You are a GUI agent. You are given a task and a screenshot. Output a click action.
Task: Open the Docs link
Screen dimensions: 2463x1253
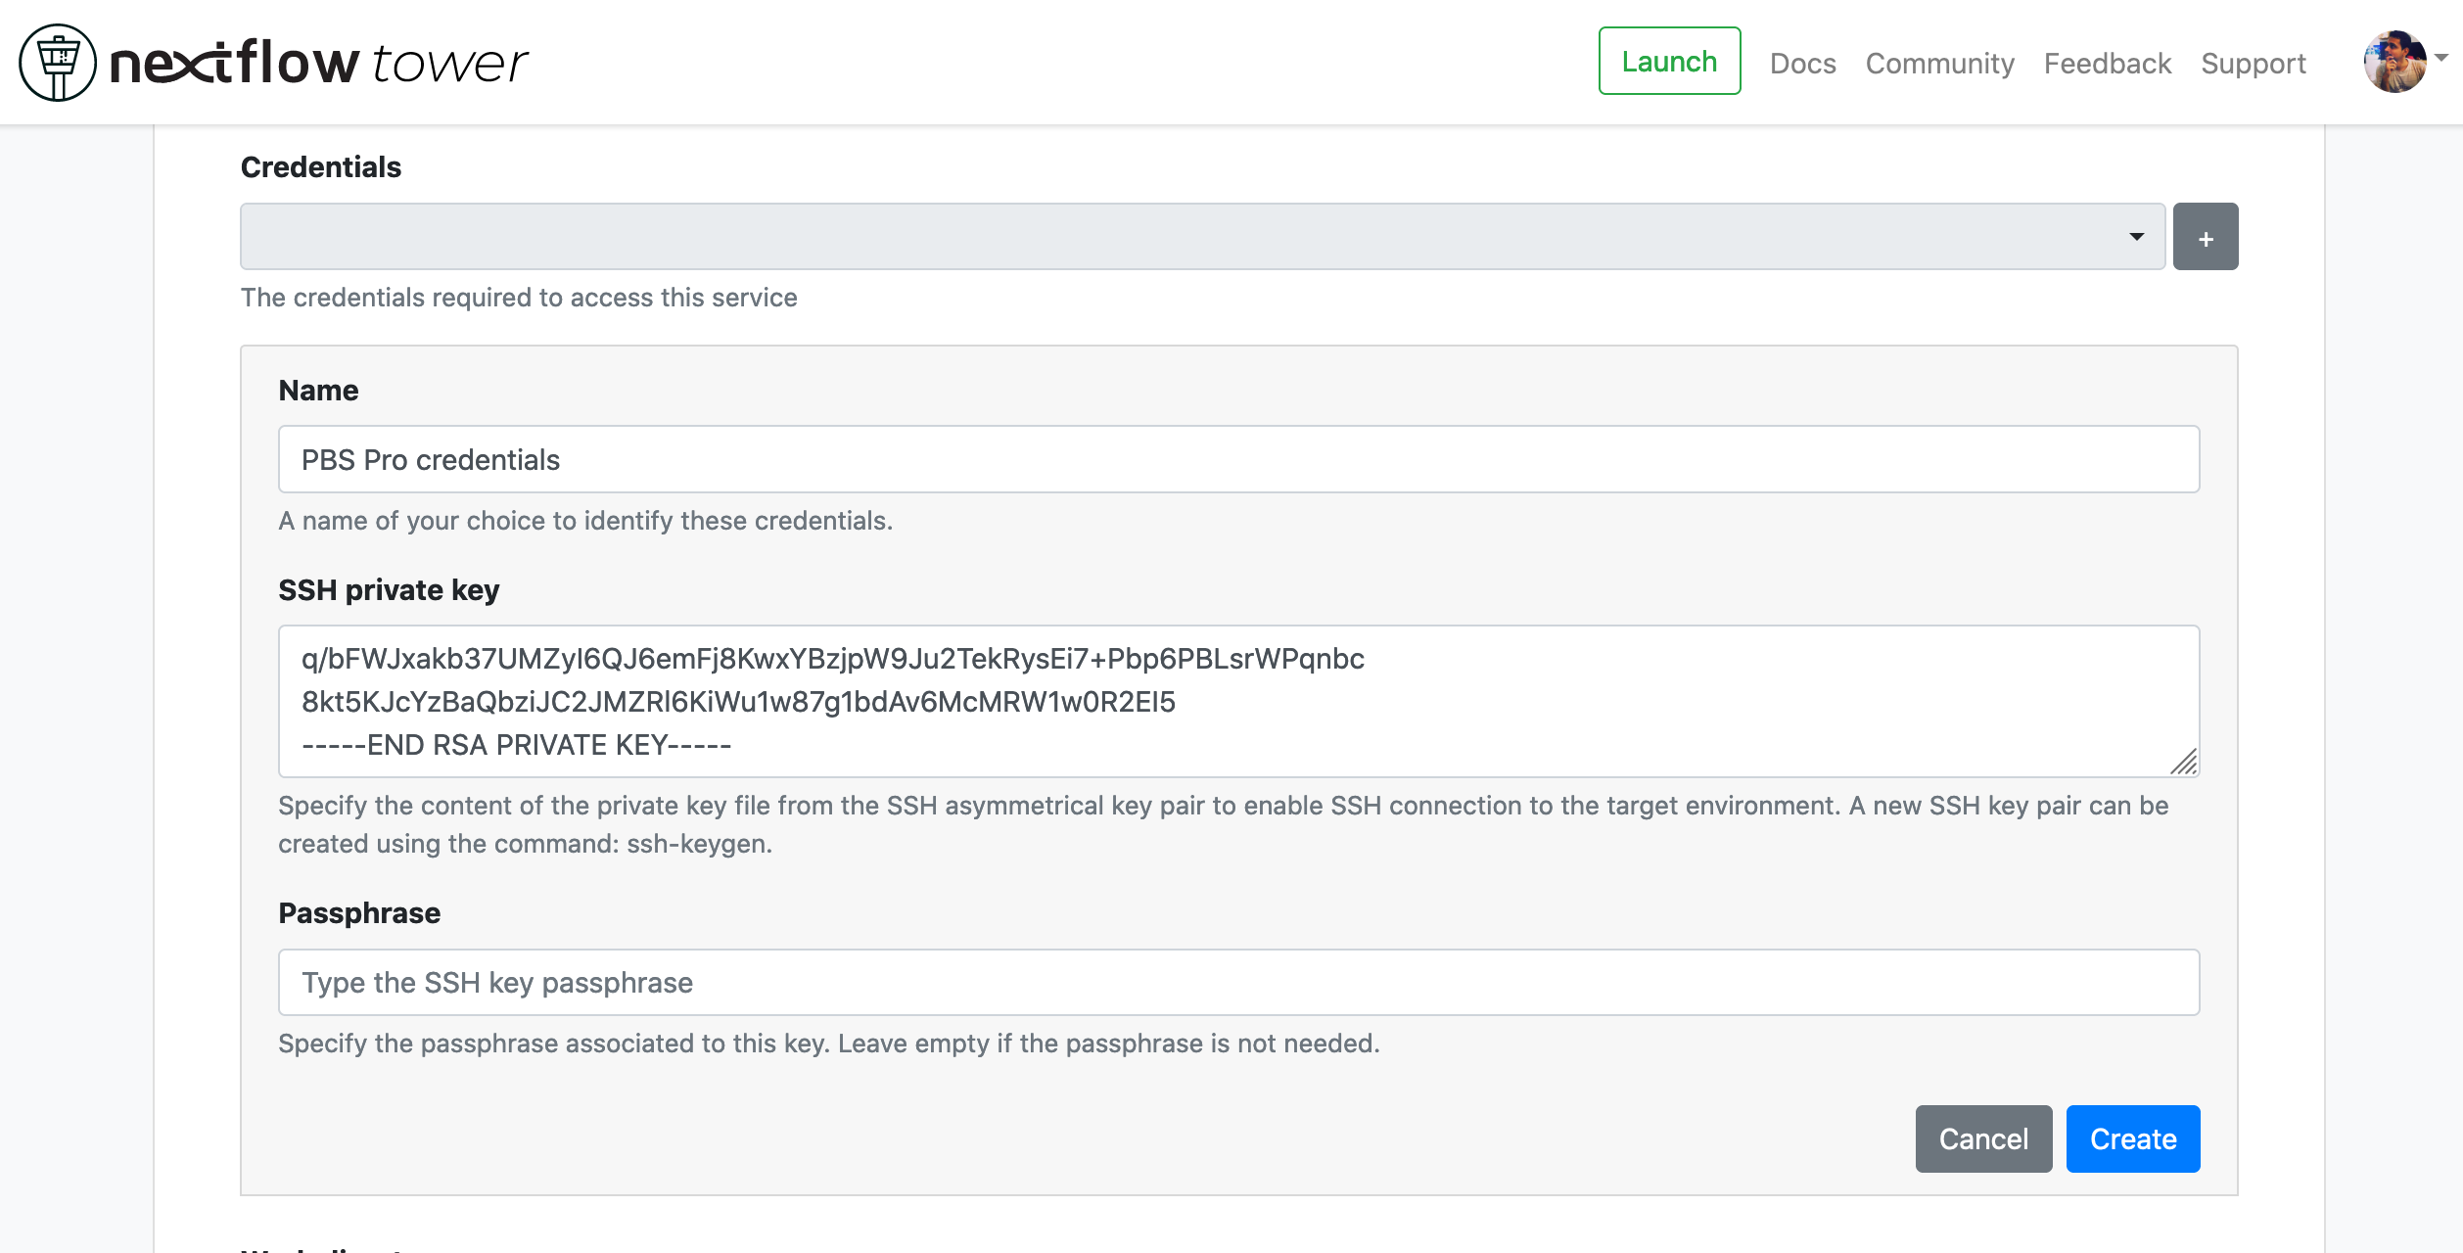pos(1802,64)
